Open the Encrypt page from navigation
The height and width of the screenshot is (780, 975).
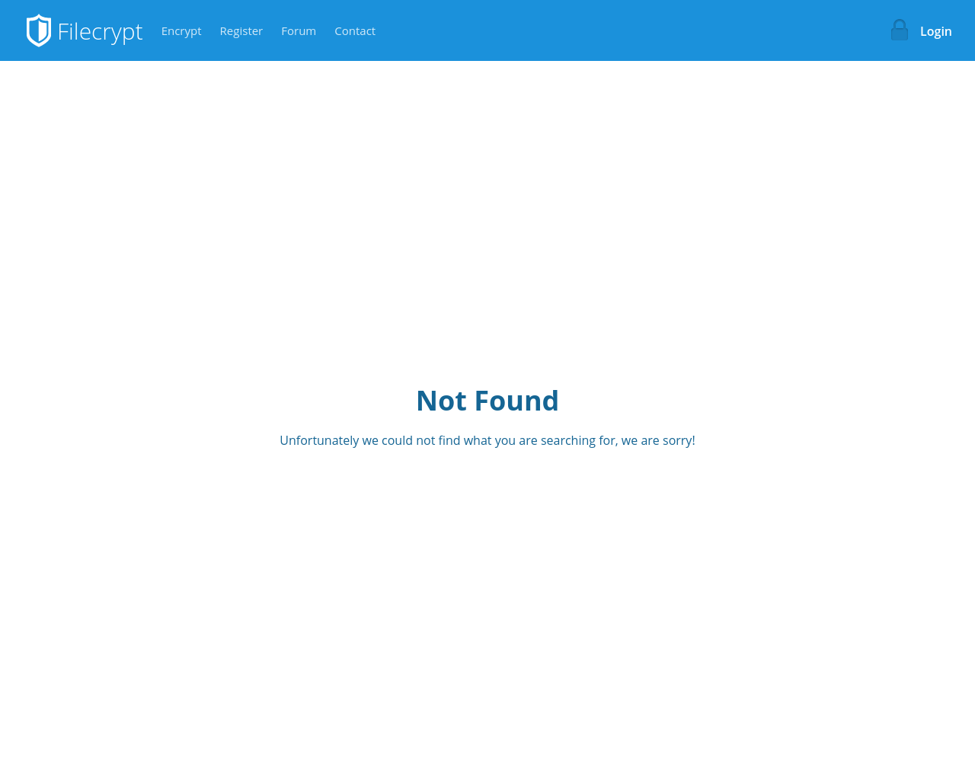pos(181,31)
